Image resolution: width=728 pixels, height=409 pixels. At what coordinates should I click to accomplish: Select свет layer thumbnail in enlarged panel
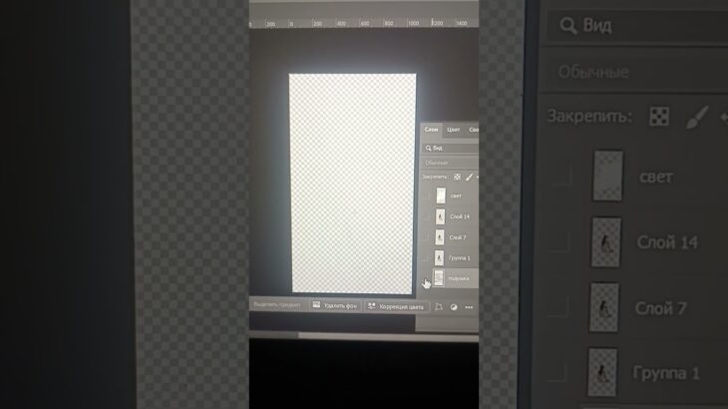(x=607, y=176)
